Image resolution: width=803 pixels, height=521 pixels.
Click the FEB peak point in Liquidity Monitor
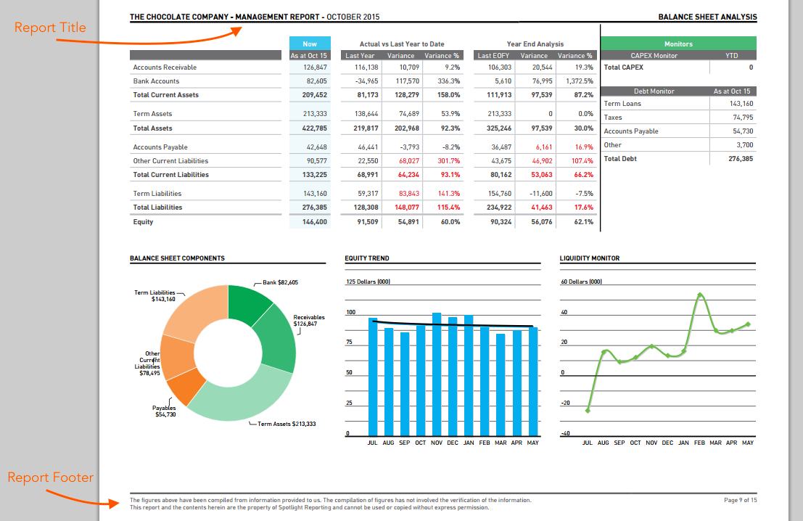(699, 295)
